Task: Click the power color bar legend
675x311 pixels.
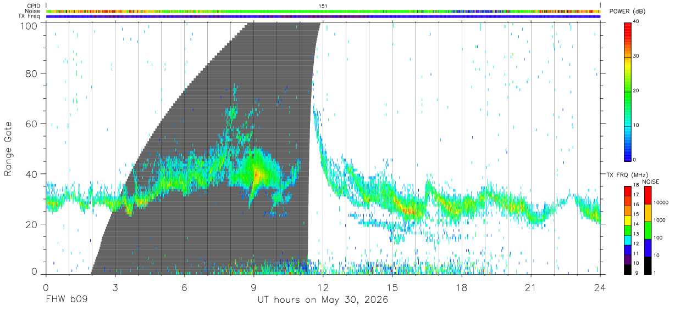Action: [x=628, y=92]
